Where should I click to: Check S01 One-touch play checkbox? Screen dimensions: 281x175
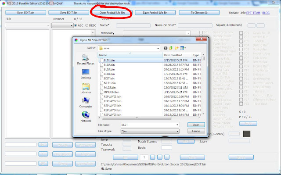(201, 32)
